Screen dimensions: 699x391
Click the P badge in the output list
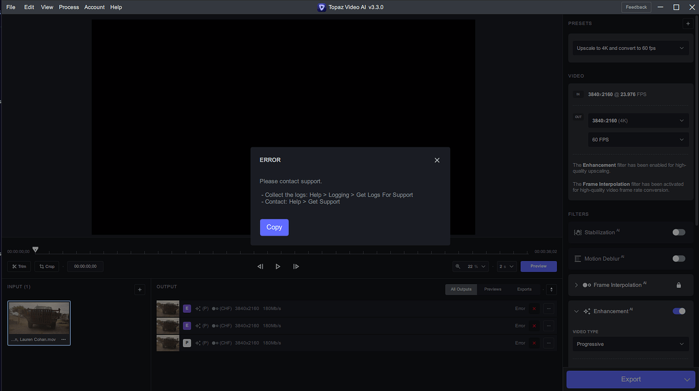coord(187,343)
